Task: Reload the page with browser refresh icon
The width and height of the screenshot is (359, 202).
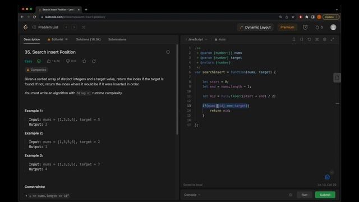Action: point(34,17)
